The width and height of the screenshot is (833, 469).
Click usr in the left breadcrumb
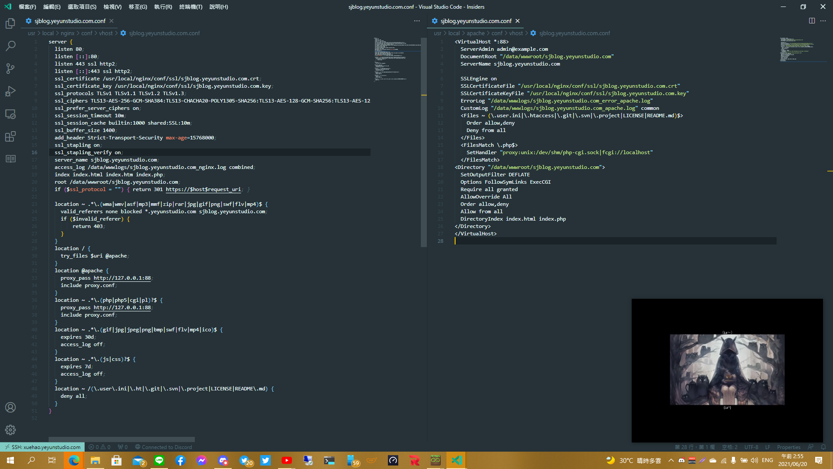(31, 33)
